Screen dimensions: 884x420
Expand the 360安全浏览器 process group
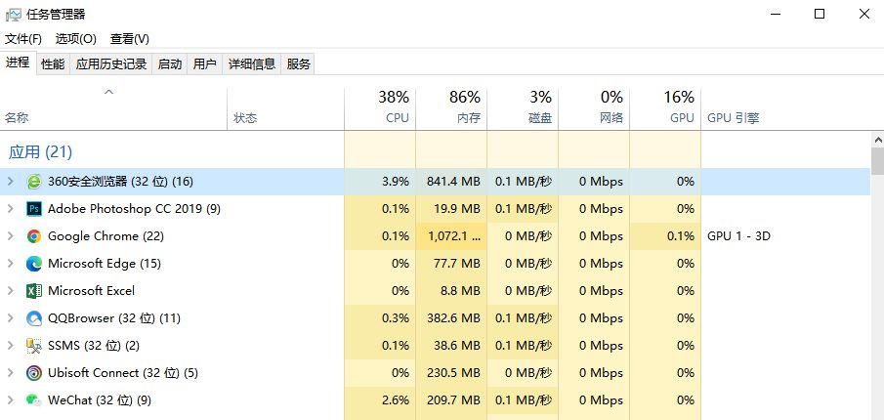(11, 182)
